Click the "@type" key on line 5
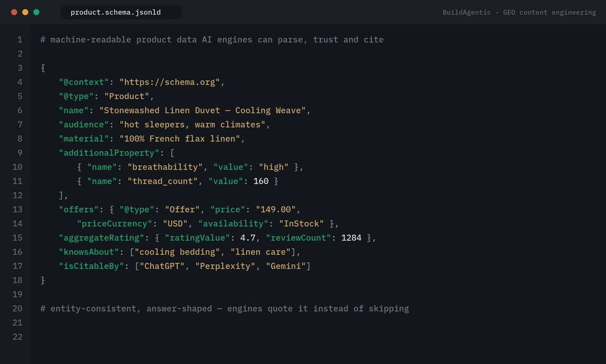The width and height of the screenshot is (606, 364). pyautogui.click(x=76, y=96)
